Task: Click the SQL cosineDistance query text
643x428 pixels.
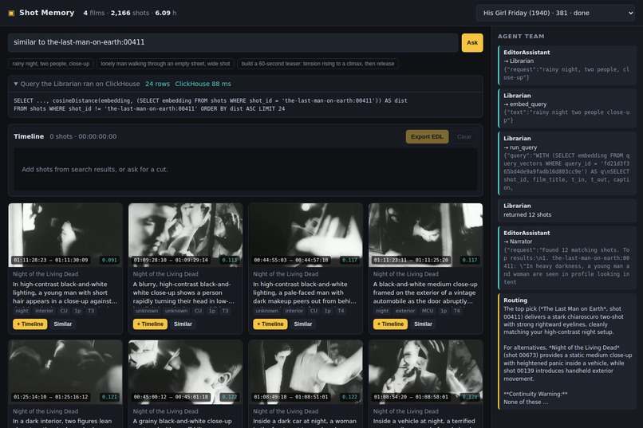Action: pos(211,105)
